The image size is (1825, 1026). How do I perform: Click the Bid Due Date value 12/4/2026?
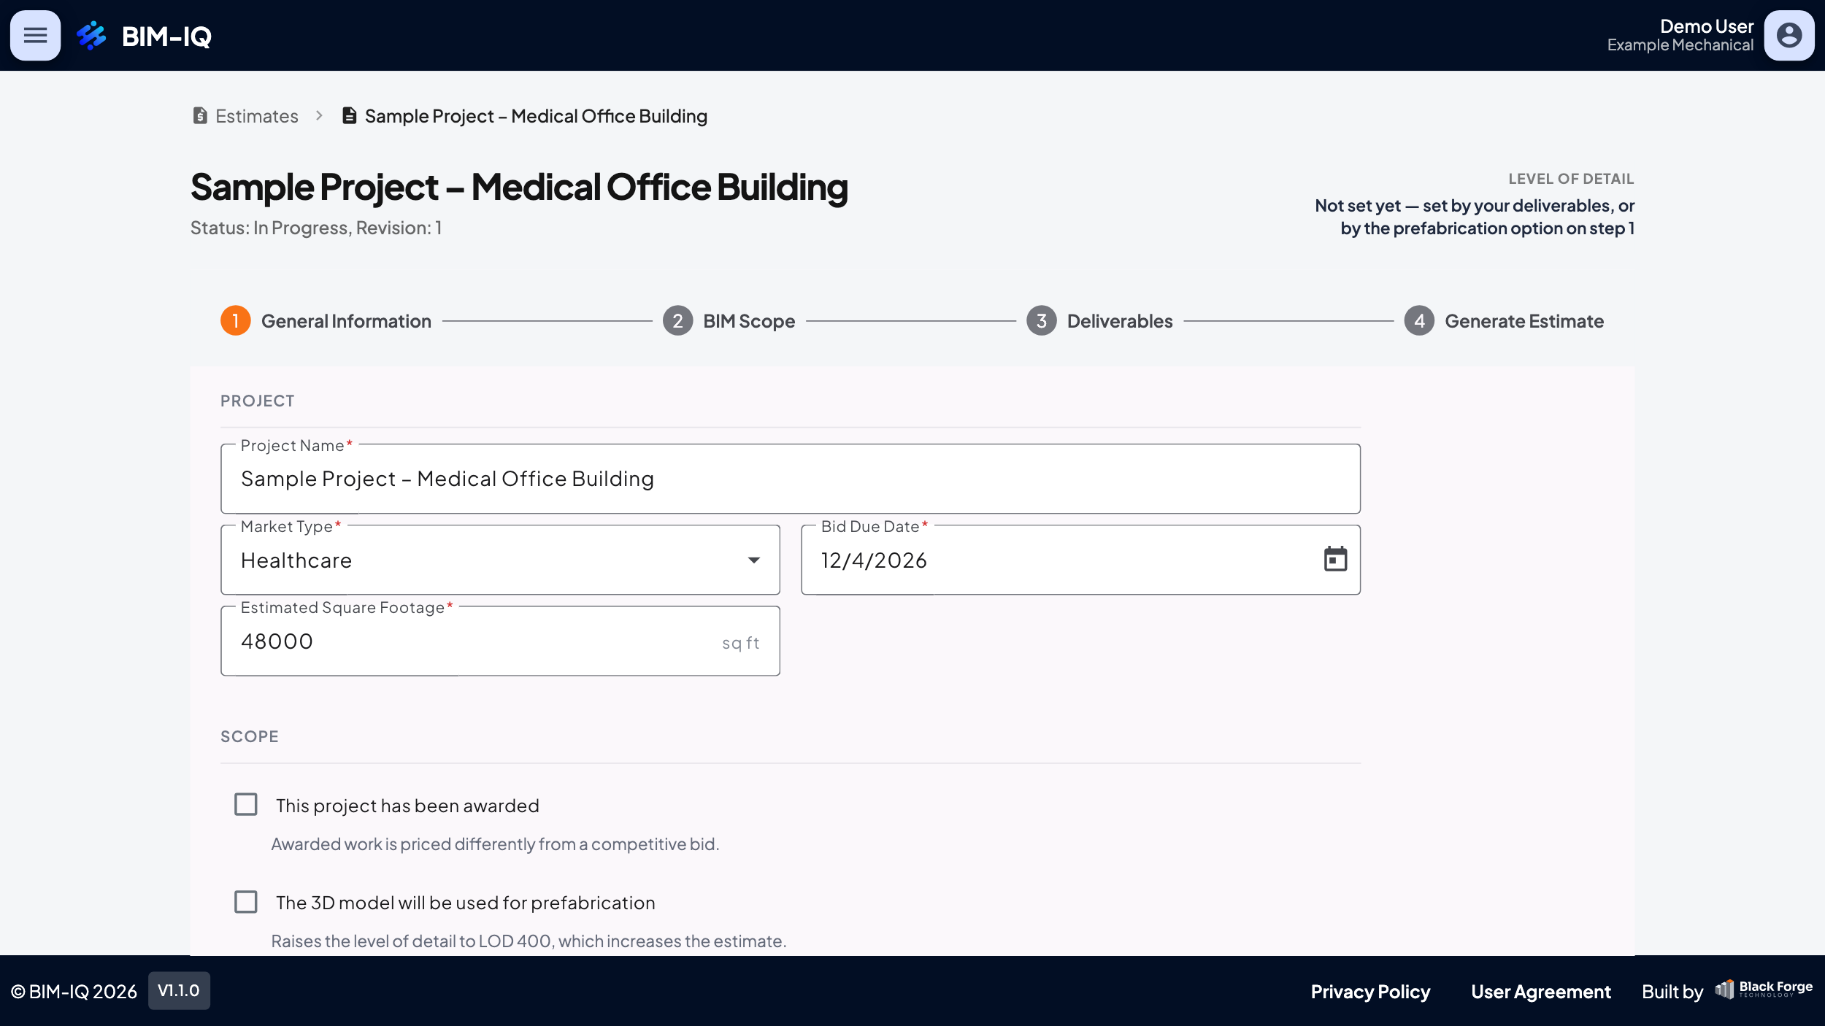click(x=874, y=560)
